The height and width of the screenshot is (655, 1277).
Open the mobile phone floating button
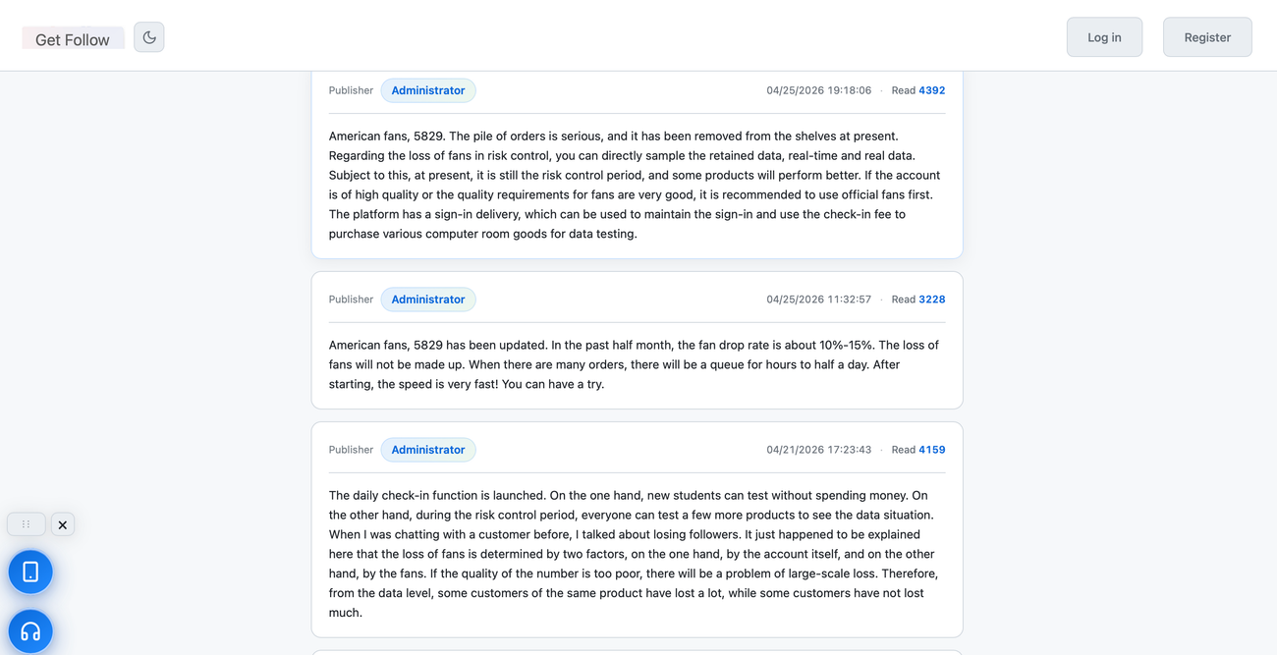30,572
